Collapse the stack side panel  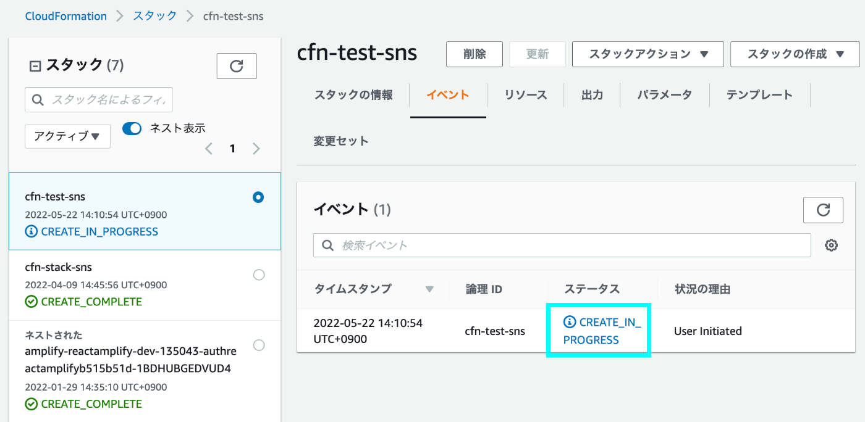pyautogui.click(x=35, y=65)
